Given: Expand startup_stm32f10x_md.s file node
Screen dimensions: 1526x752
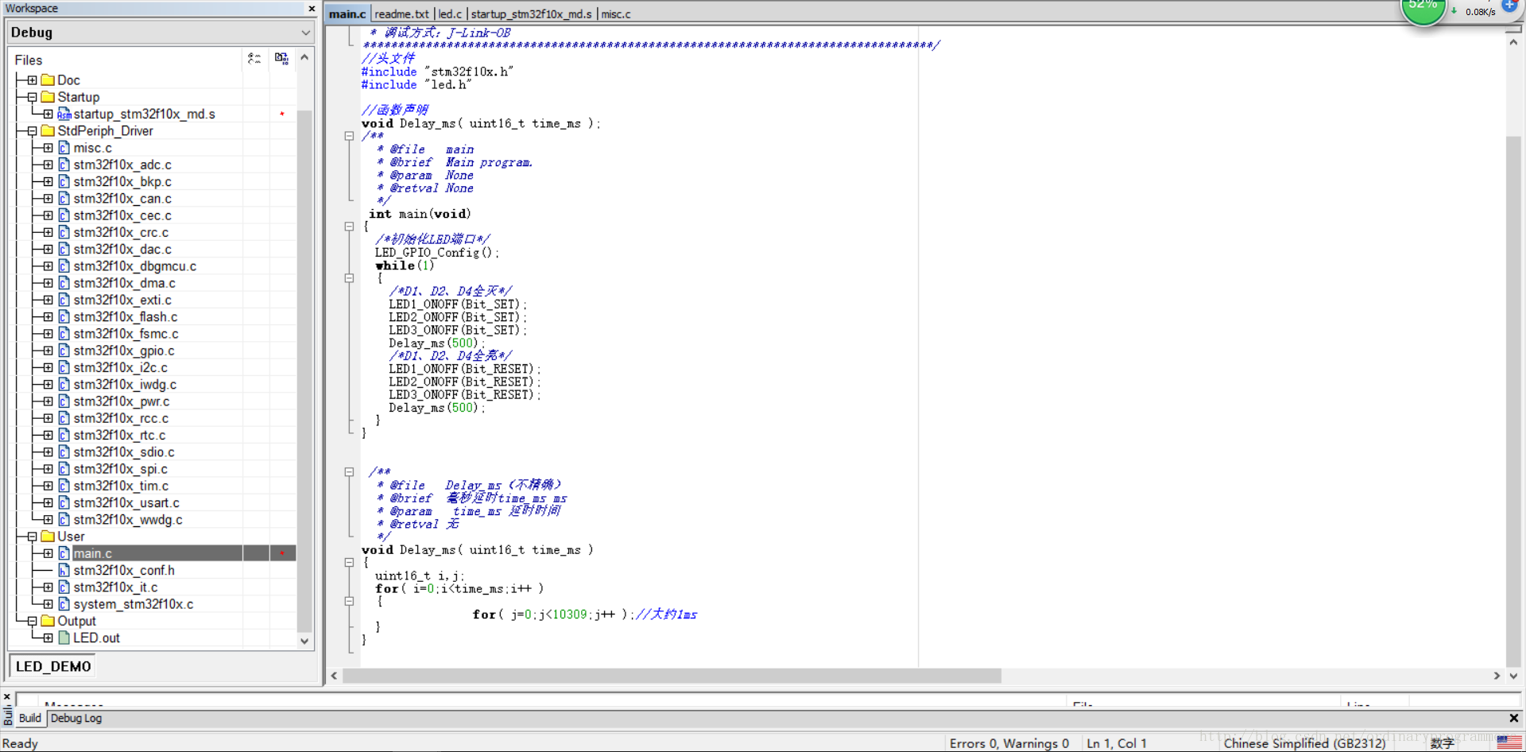Looking at the screenshot, I should [48, 114].
